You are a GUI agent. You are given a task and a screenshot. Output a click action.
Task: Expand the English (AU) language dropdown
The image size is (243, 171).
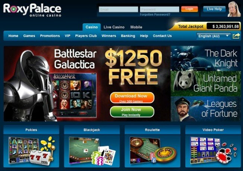(x=214, y=36)
